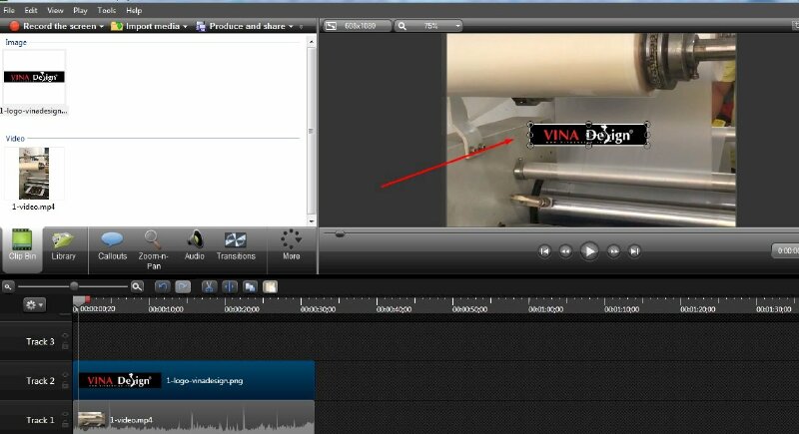
Task: Open the Clip Bin tab
Action: [x=22, y=244]
